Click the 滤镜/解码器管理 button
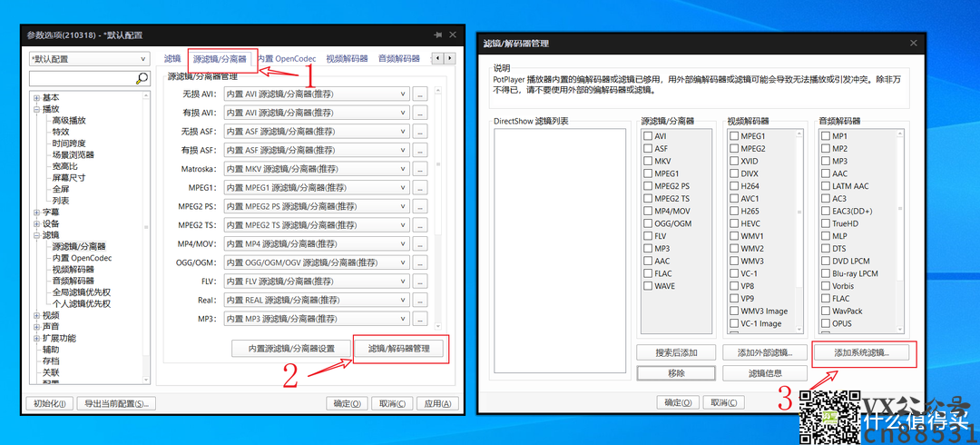 point(399,349)
